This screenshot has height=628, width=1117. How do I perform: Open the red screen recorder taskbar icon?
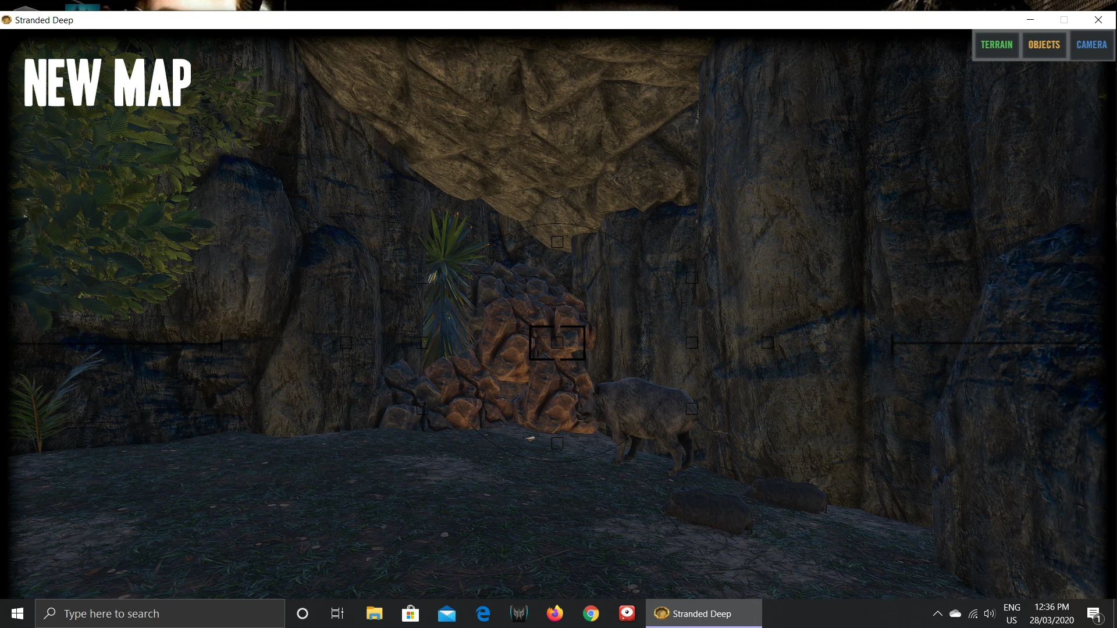[627, 613]
